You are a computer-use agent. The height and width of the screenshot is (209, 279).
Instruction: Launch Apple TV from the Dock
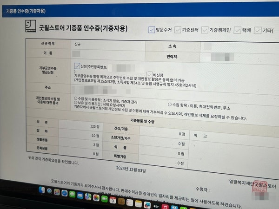156,206
